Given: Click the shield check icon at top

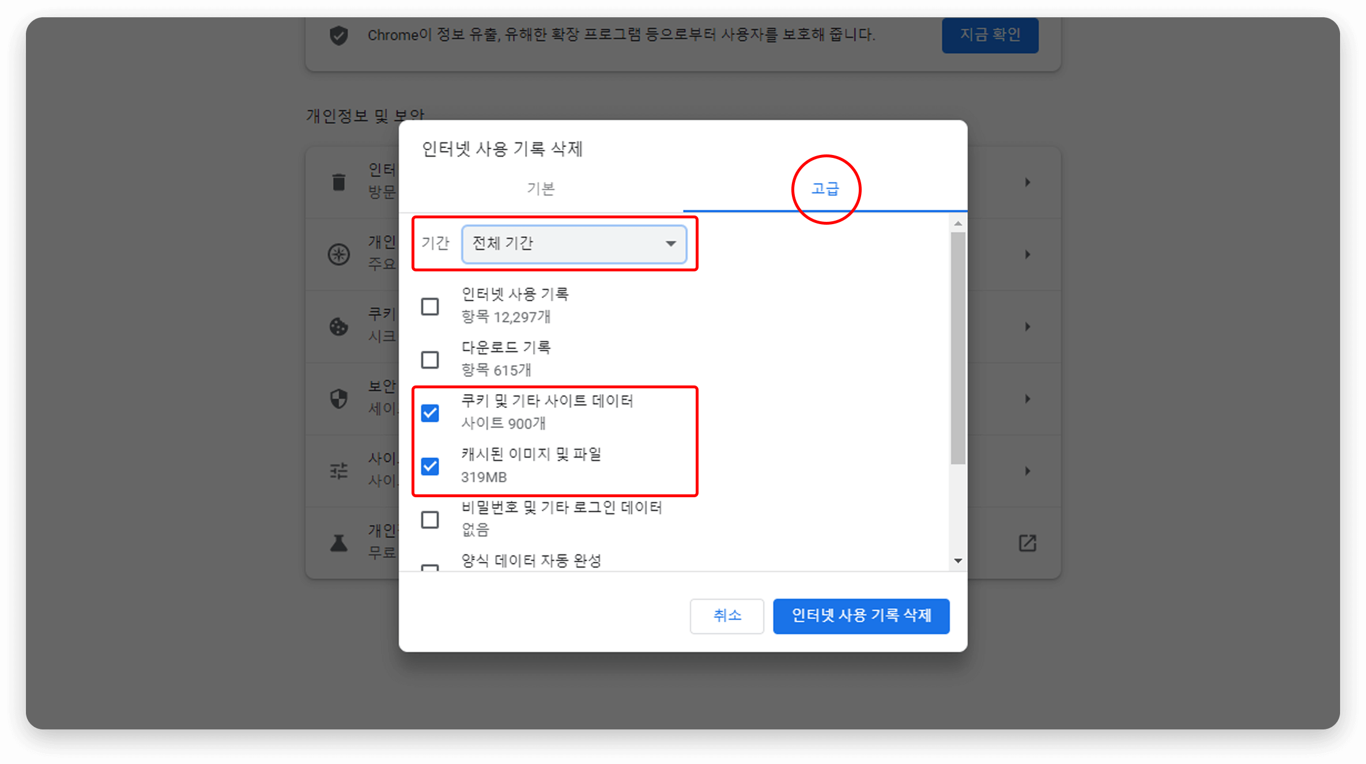Looking at the screenshot, I should 339,36.
